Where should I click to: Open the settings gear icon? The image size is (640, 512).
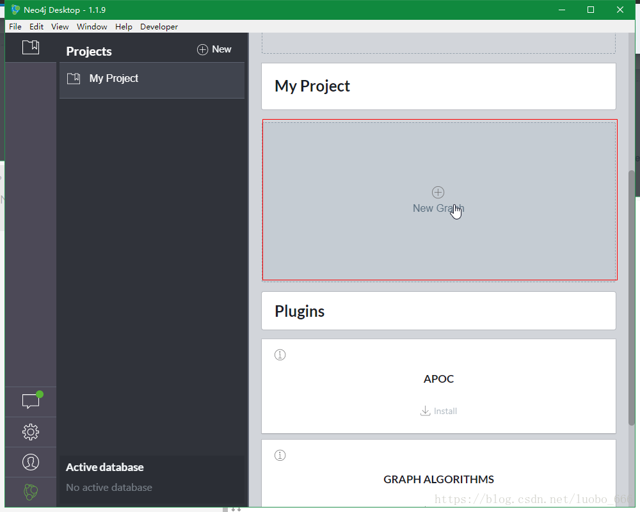pos(31,431)
